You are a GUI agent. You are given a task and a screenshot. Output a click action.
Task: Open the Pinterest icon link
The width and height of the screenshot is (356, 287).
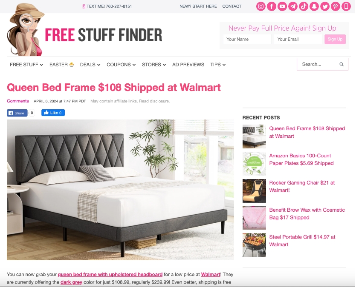click(x=336, y=6)
